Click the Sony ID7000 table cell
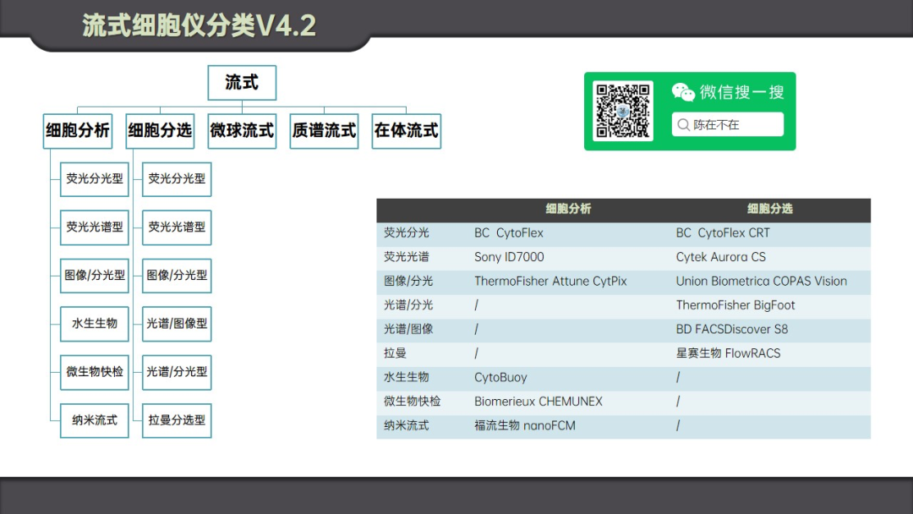Image resolution: width=913 pixels, height=514 pixels. tap(509, 257)
